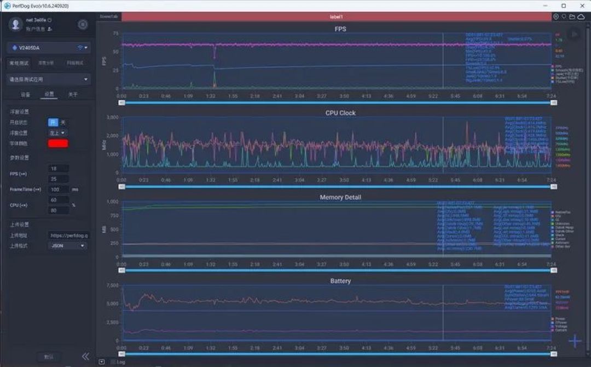This screenshot has width=591, height=367.
Task: Click the FrameTime 100 ms input field
Action: point(59,190)
